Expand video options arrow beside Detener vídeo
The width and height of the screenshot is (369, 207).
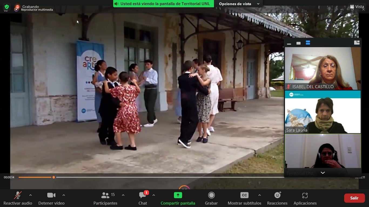[x=64, y=195]
